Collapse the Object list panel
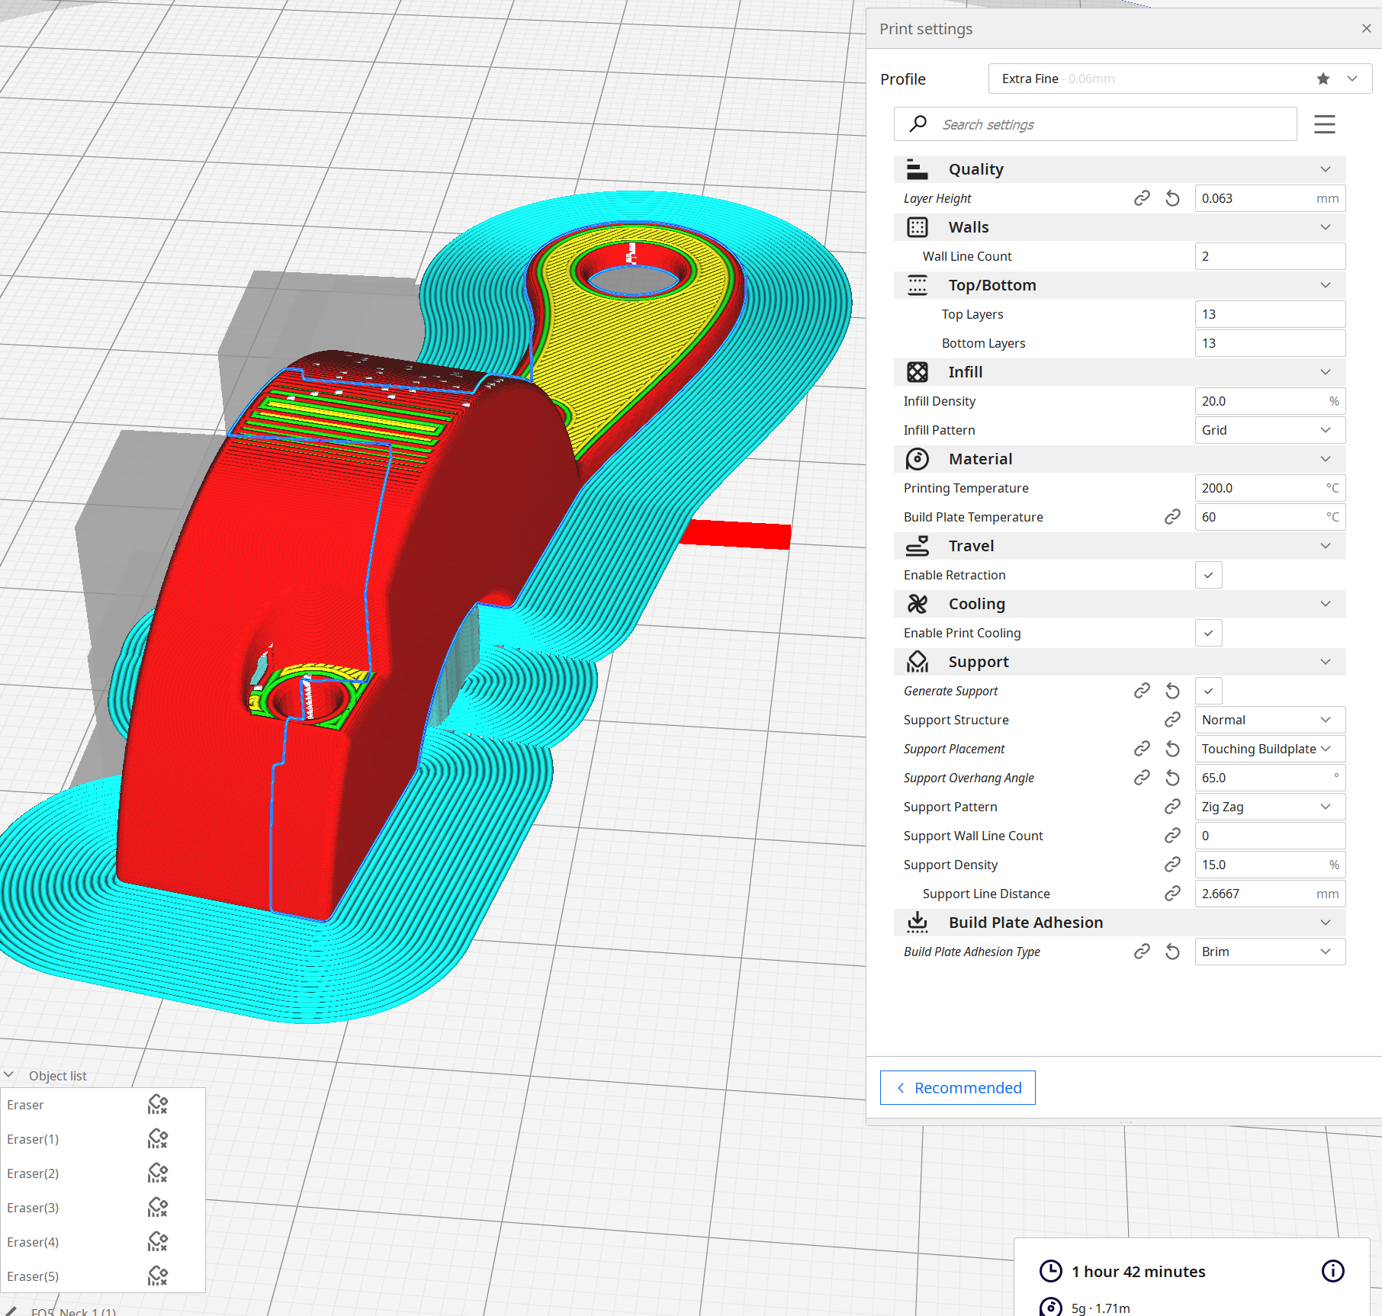The height and width of the screenshot is (1316, 1382). (9, 1074)
